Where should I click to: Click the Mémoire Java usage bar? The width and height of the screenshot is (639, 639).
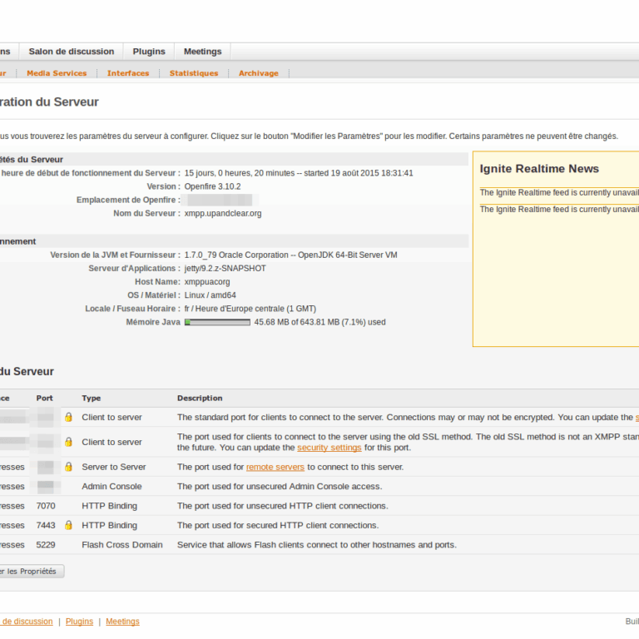[217, 322]
